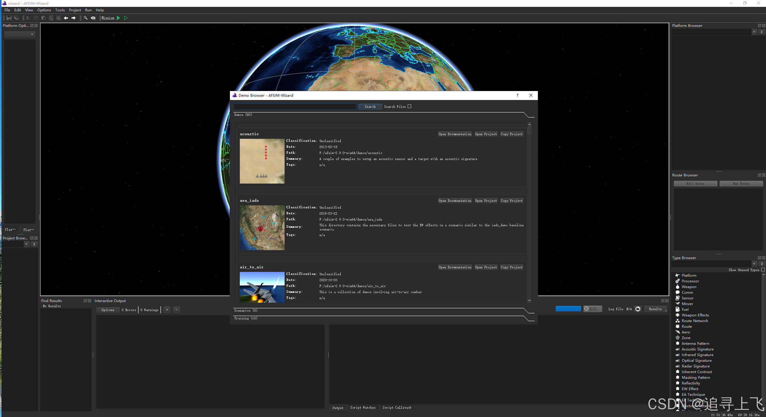The image size is (766, 417).
Task: Click the magnifying glass find icon
Action: tap(86, 18)
